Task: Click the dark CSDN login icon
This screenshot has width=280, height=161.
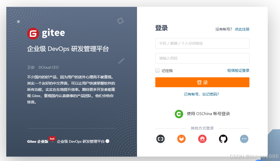Action: tap(161, 139)
